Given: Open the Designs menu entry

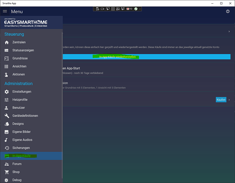Looking at the screenshot, I should (18, 124).
